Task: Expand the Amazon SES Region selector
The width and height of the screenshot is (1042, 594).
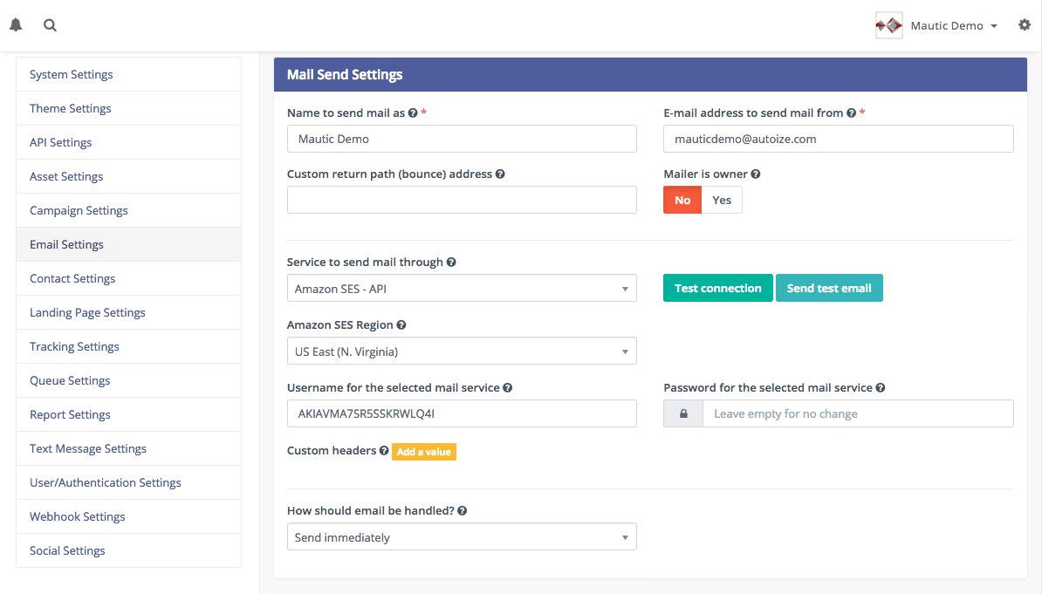Action: pos(462,350)
